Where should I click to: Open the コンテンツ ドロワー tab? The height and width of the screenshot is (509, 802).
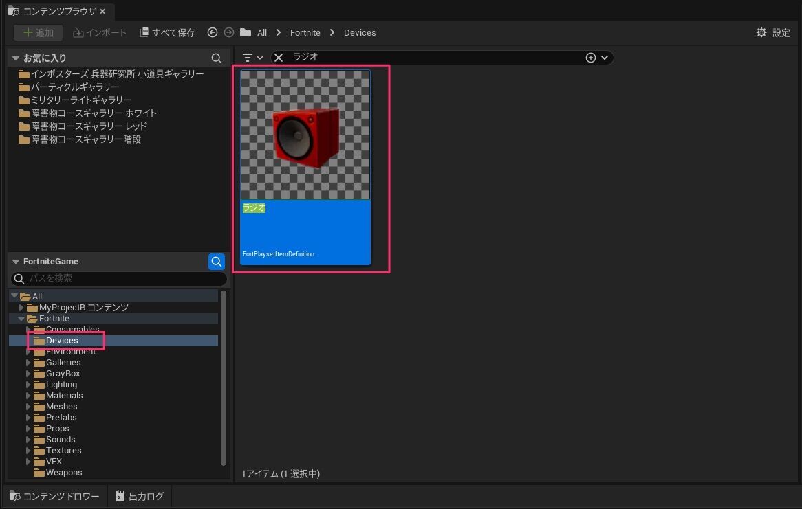tap(55, 496)
